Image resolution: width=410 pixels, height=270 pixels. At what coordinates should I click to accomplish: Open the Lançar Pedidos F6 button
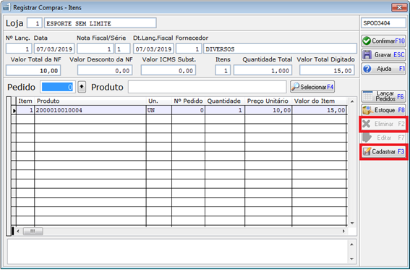pos(383,96)
